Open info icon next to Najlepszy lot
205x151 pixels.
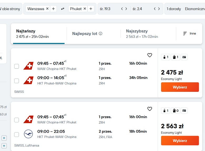[101, 34]
